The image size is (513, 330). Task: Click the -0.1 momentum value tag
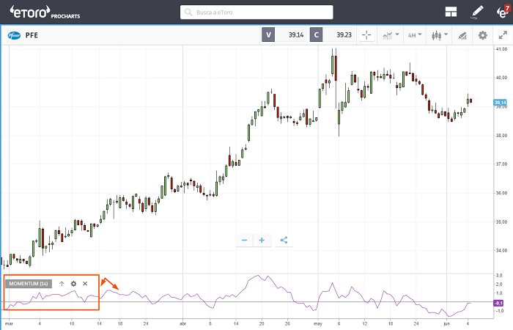point(498,303)
